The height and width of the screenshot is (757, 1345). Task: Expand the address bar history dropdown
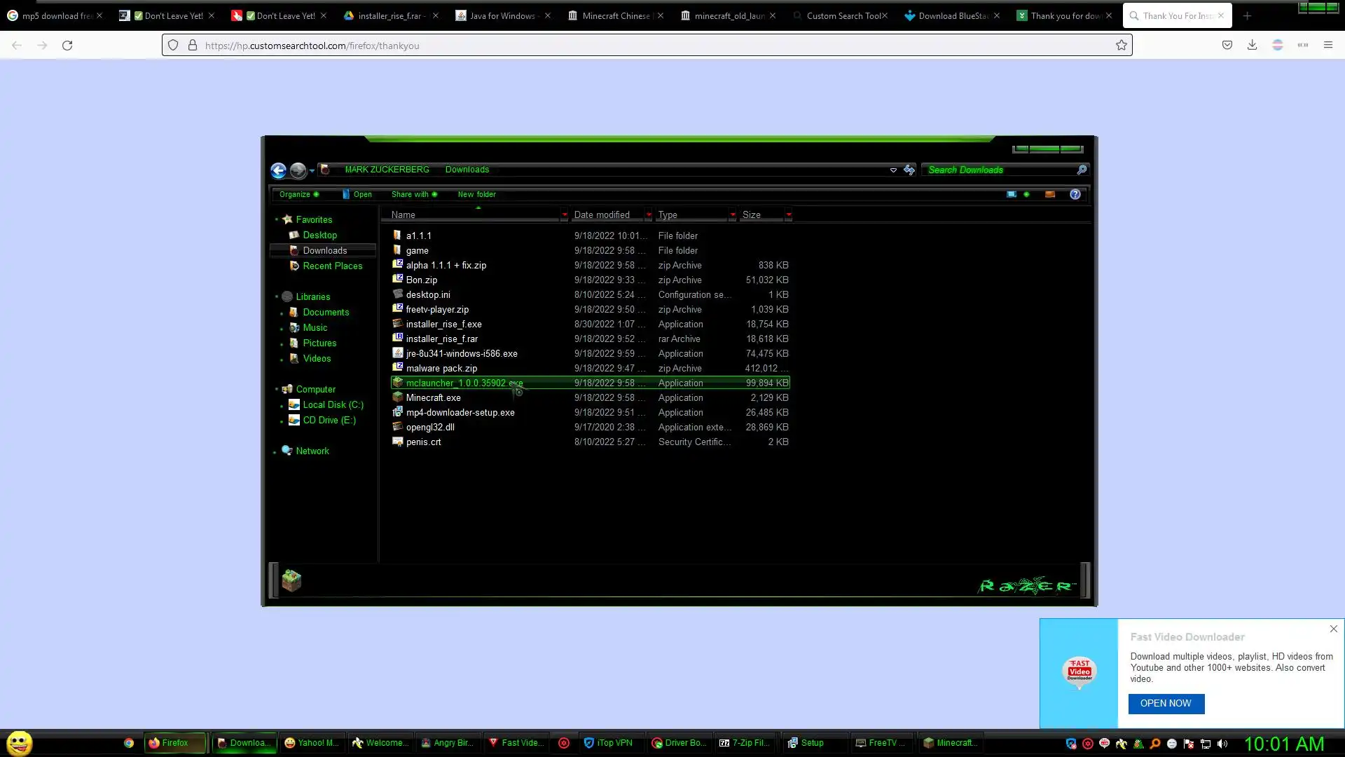coord(892,170)
